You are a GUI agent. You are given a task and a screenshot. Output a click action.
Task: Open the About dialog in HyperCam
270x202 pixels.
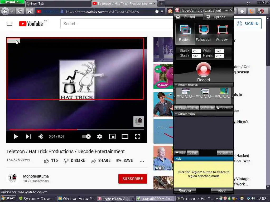[x=222, y=190]
